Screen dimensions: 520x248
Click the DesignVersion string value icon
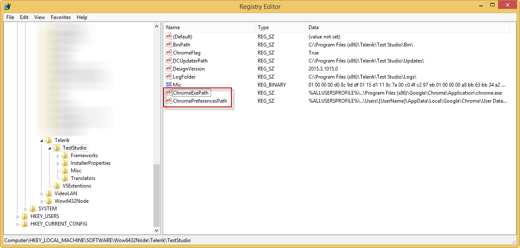coord(169,69)
